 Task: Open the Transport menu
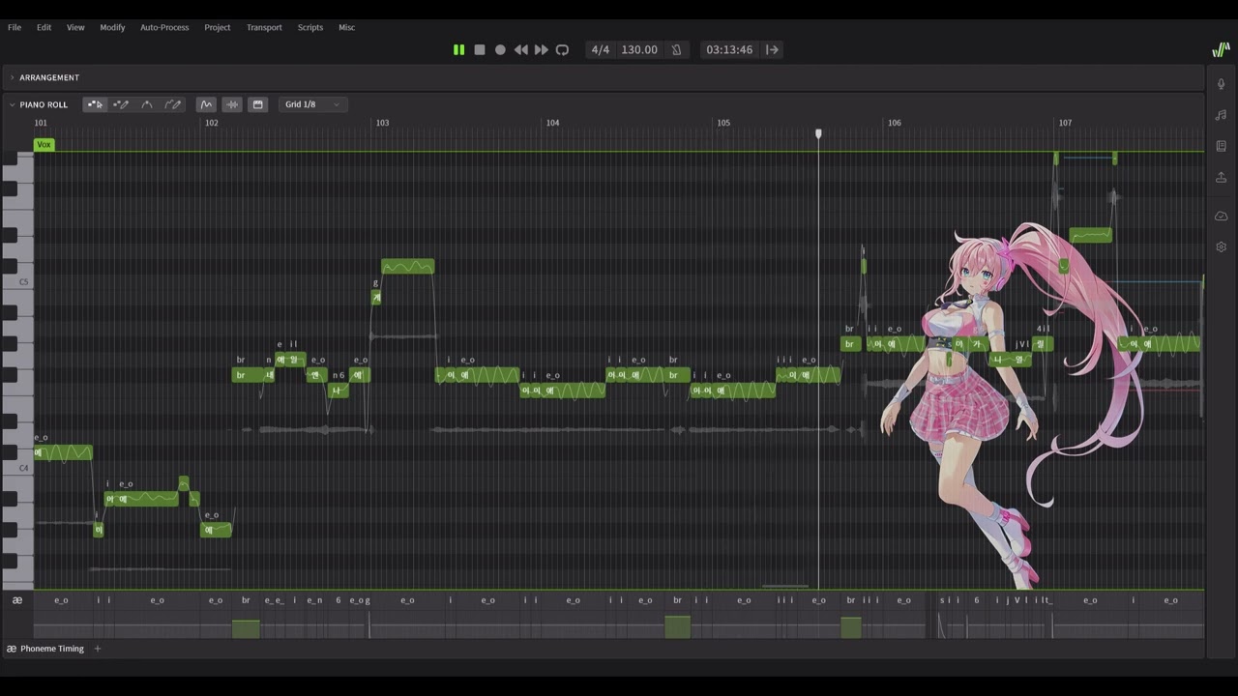(264, 27)
